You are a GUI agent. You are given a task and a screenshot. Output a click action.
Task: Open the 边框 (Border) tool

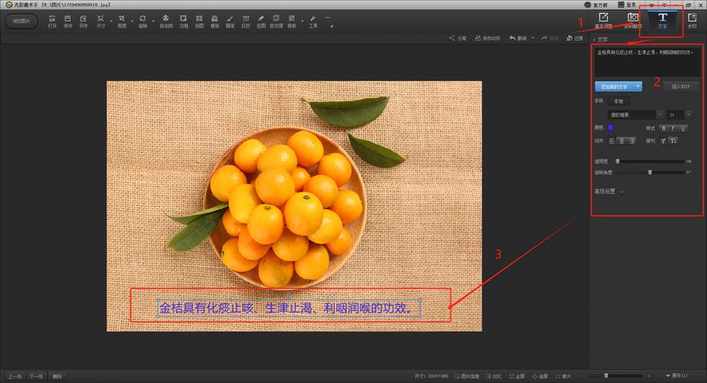click(184, 21)
